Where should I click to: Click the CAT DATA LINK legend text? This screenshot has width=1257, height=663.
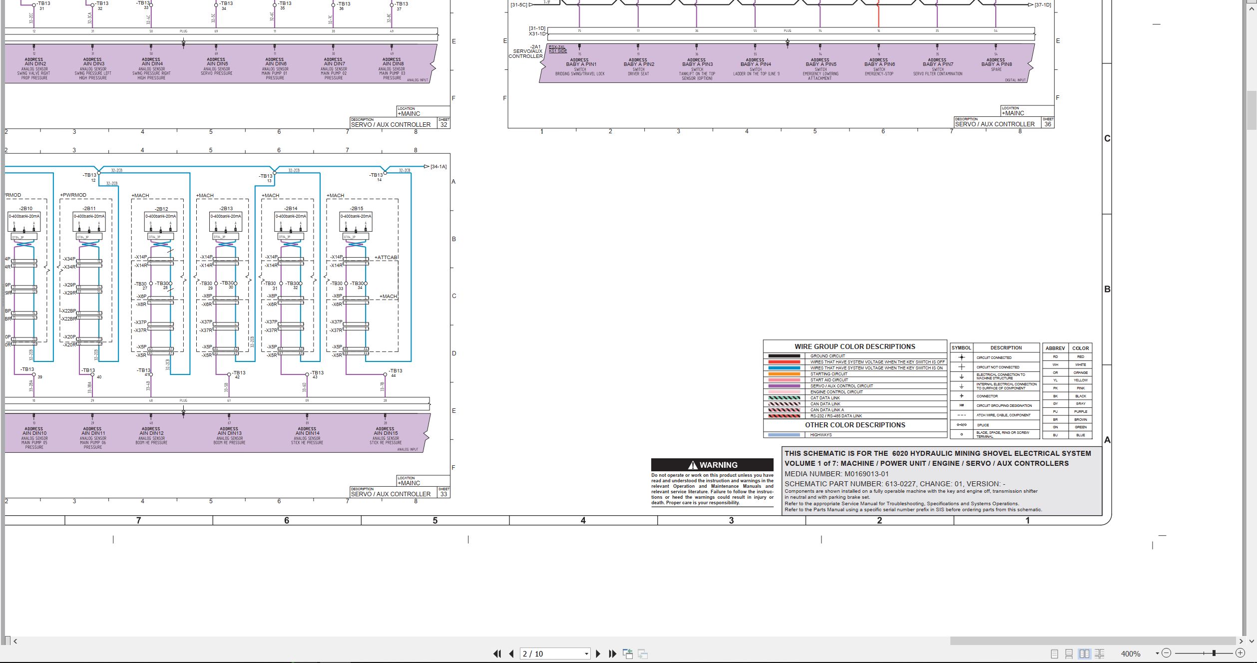[x=825, y=398]
